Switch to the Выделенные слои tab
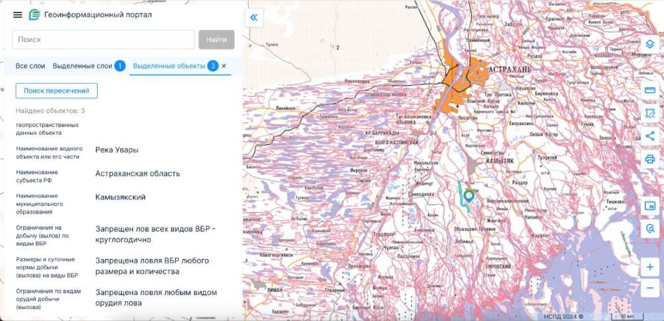 coord(82,66)
